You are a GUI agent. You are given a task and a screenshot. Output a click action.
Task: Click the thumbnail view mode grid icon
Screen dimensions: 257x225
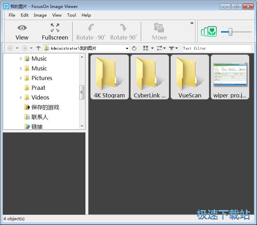[146, 48]
